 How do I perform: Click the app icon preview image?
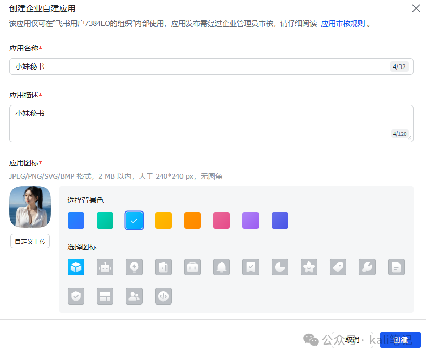coord(30,206)
